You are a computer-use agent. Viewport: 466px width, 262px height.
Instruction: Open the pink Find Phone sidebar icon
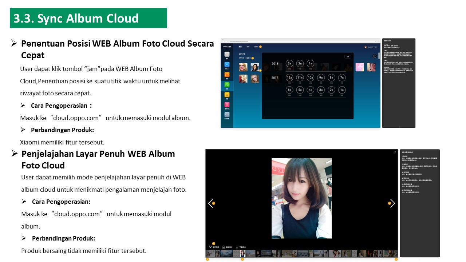pyautogui.click(x=227, y=105)
